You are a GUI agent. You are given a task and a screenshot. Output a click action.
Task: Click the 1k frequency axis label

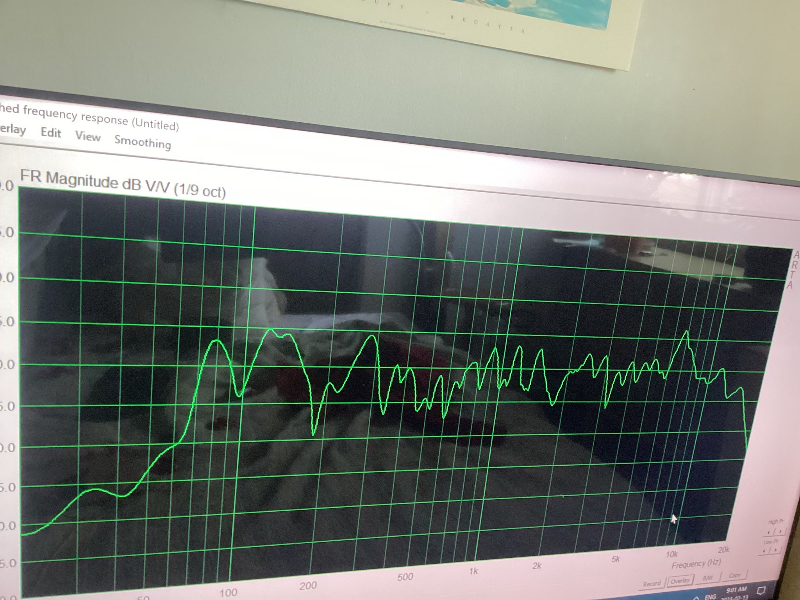pyautogui.click(x=473, y=571)
